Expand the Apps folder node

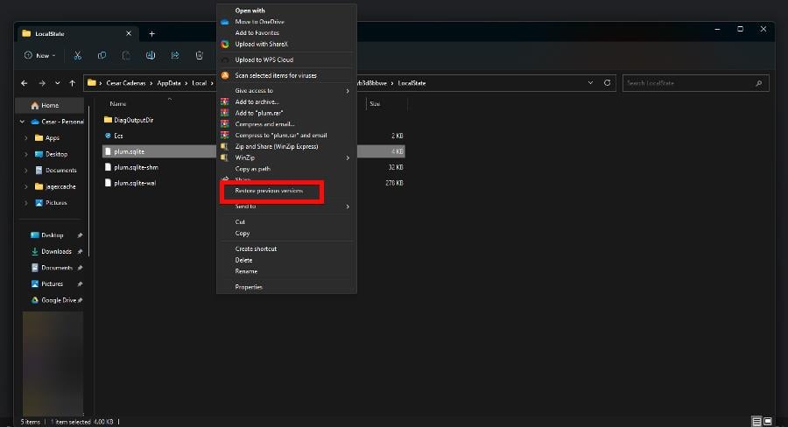[26, 138]
